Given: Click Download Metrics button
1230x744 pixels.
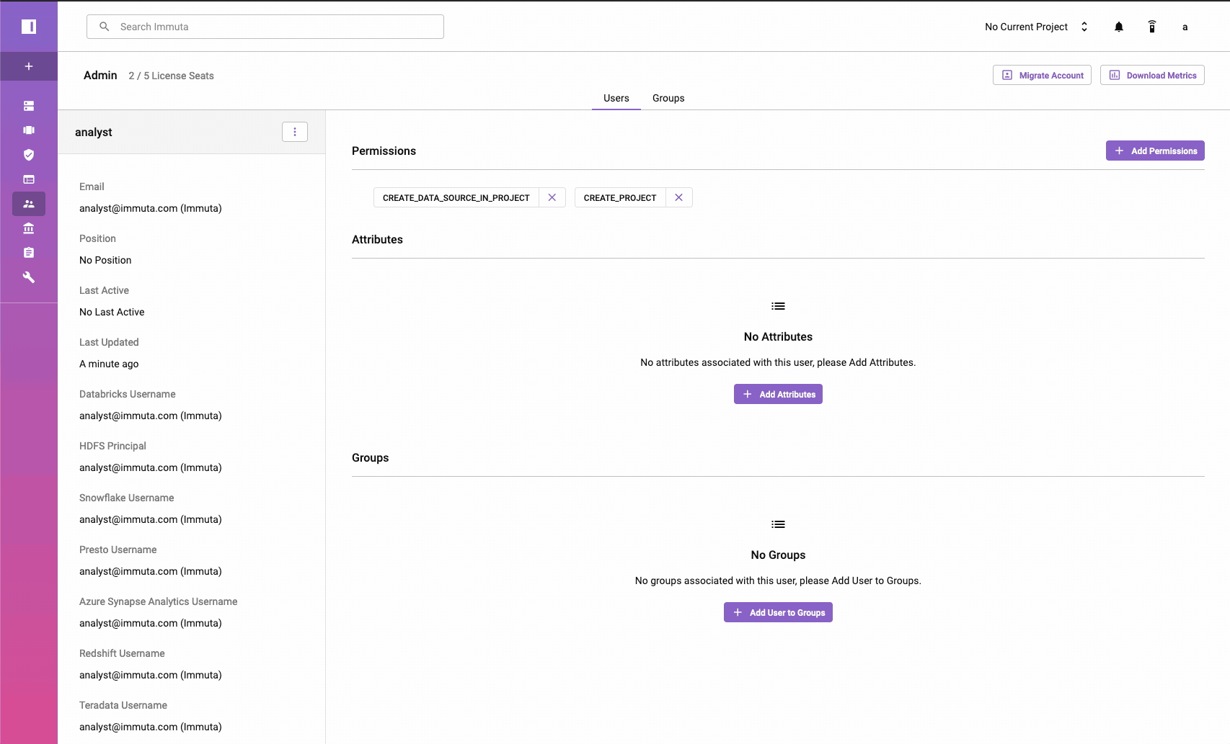Looking at the screenshot, I should 1152,75.
